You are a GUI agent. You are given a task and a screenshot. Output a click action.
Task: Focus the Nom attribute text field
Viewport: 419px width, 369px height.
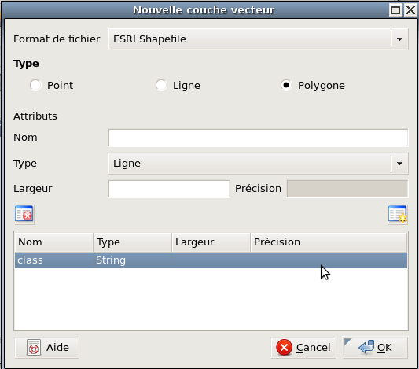pos(258,138)
